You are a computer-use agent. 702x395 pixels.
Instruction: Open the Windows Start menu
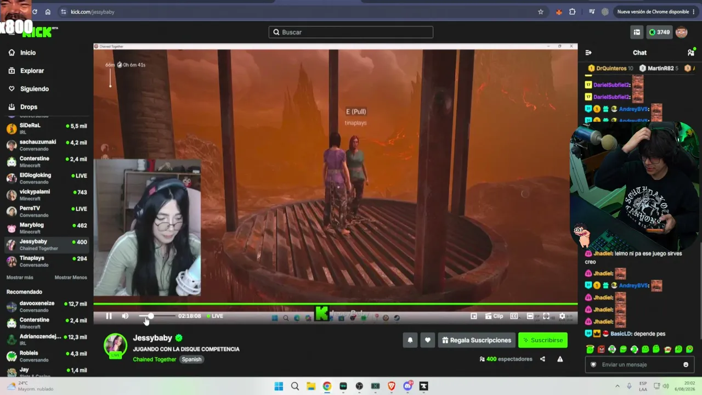(x=279, y=386)
